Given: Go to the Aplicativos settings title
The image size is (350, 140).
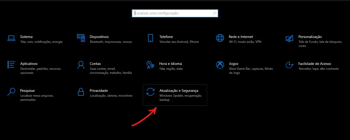Looking at the screenshot, I should (29, 64).
